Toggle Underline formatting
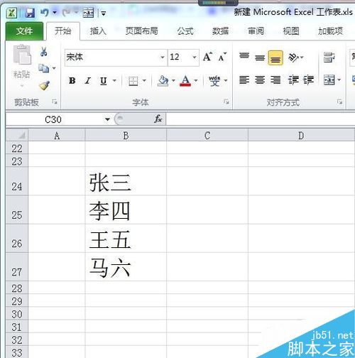 click(x=103, y=81)
